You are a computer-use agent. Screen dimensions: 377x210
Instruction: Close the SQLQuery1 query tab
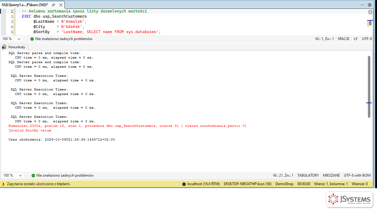(61, 5)
